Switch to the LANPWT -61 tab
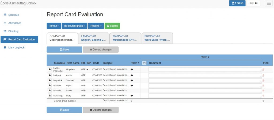This screenshot has height=120, width=274. 94,38
